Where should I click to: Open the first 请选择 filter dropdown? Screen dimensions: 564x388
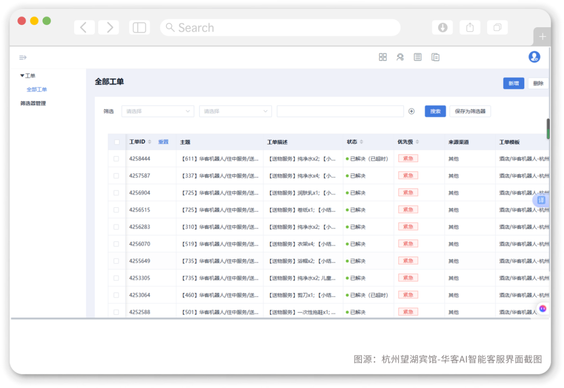[158, 111]
